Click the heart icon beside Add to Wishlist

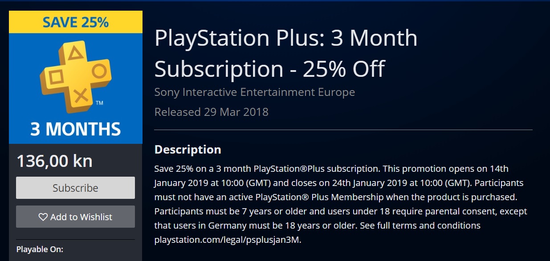click(x=43, y=217)
